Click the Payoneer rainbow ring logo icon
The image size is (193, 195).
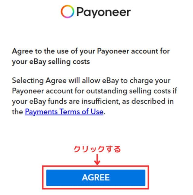(67, 12)
